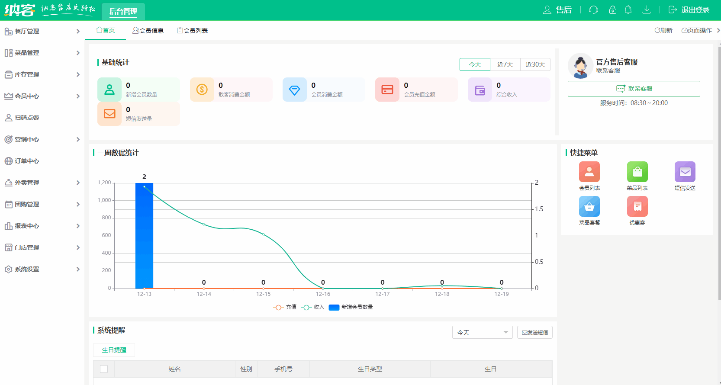Expand 餐厅管理 sidebar menu

click(42, 31)
